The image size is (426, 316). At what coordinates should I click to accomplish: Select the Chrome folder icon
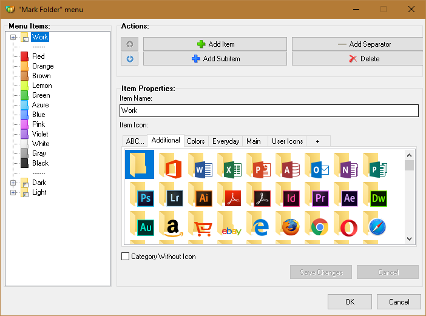tap(317, 224)
